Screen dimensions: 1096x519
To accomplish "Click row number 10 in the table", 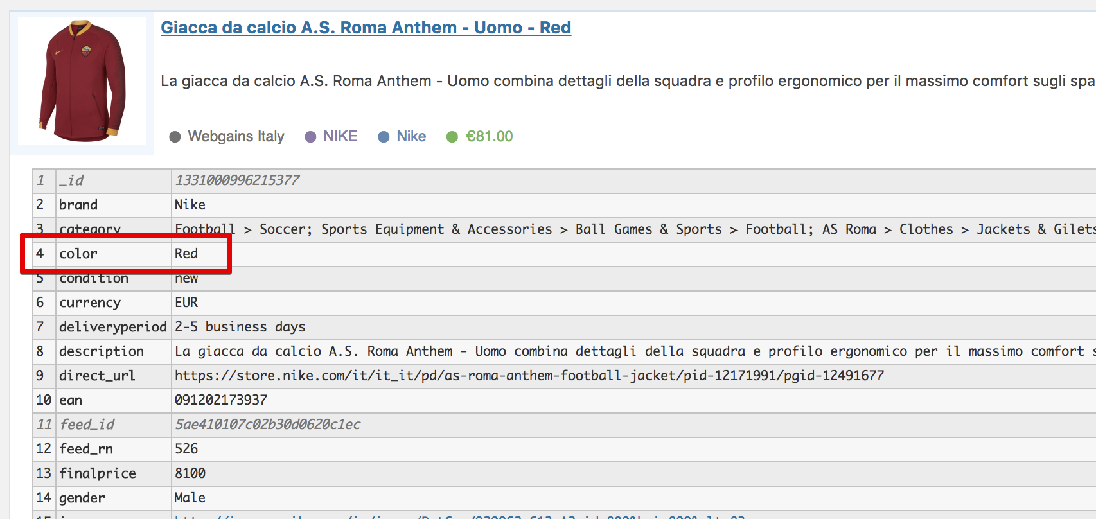I will 44,400.
